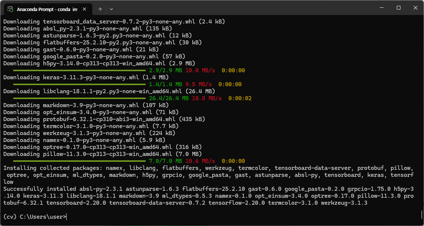Maximize the terminal window

[399, 8]
